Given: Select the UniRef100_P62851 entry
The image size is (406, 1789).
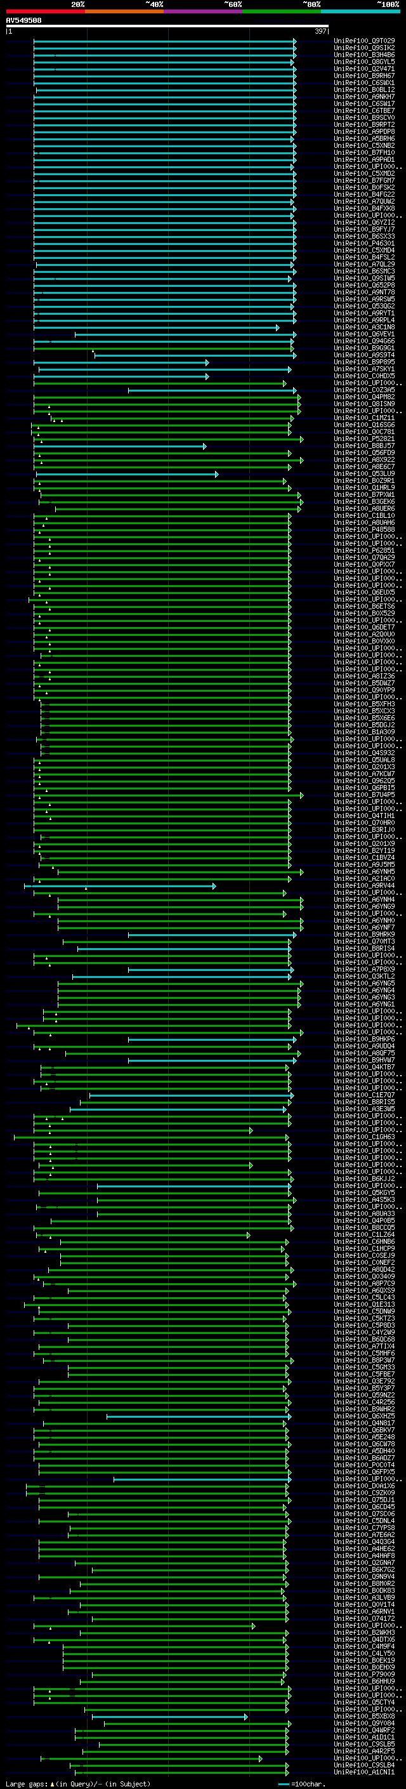Looking at the screenshot, I should coord(364,551).
